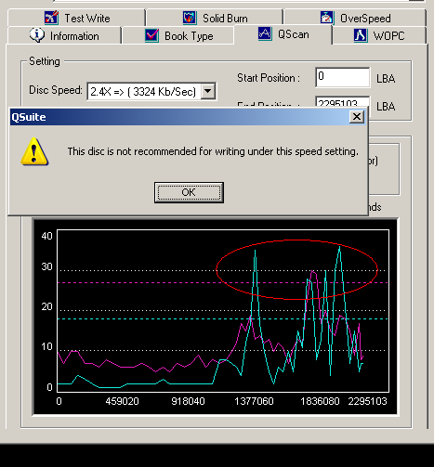Image resolution: width=434 pixels, height=467 pixels.
Task: Click the Solid Burn flame icon
Action: click(x=190, y=18)
